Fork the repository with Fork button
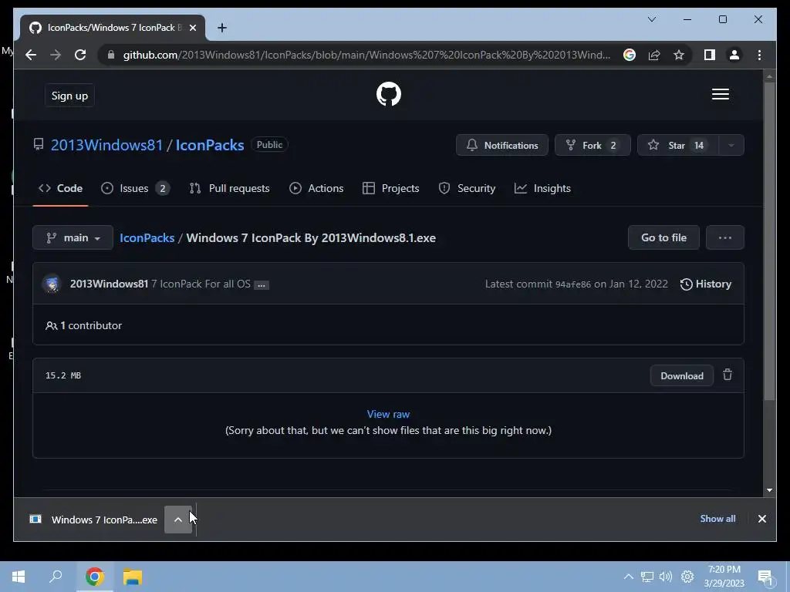The width and height of the screenshot is (790, 592). 592,145
